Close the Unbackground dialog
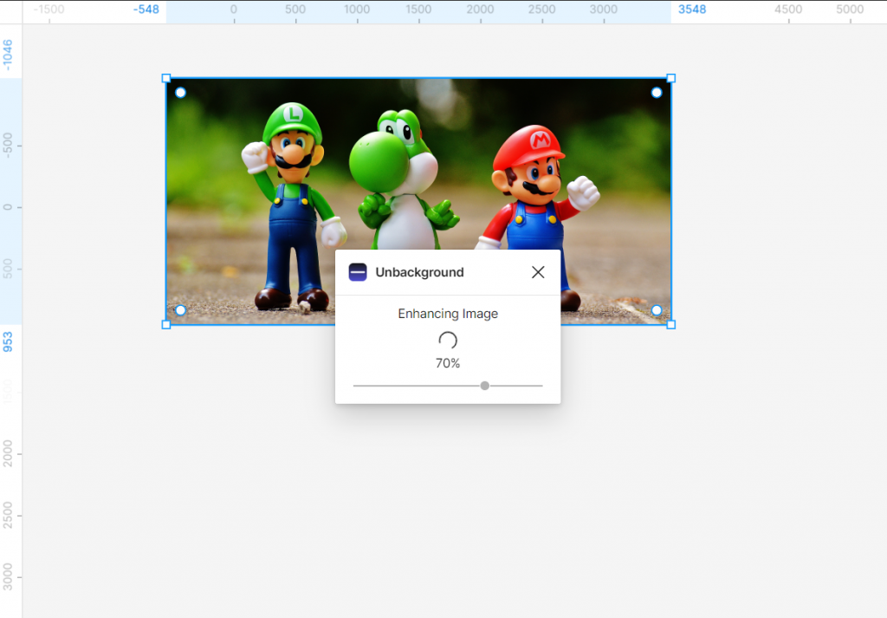The image size is (887, 618). [538, 271]
